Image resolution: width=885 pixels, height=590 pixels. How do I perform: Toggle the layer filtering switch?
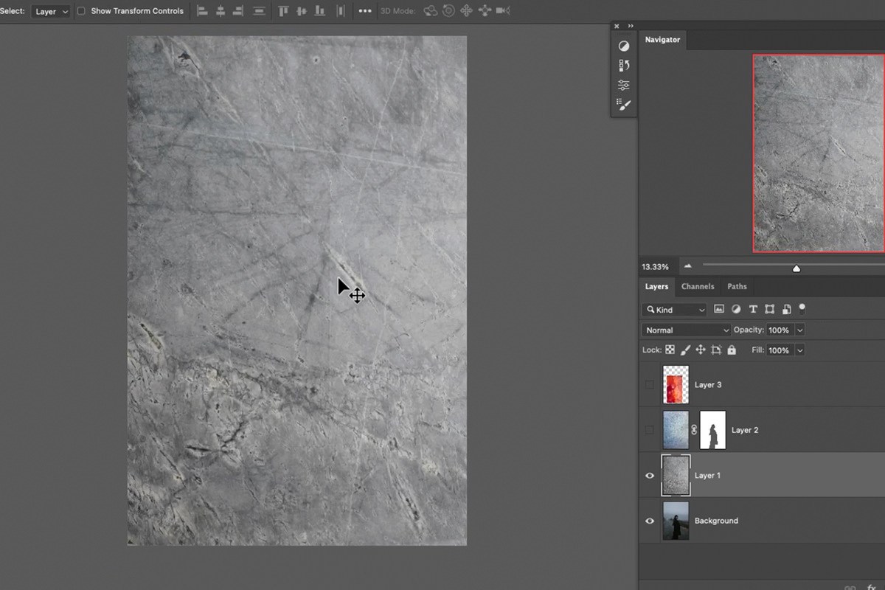[x=802, y=309]
